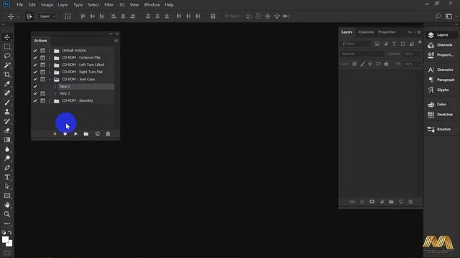Select the Eraser tool
The height and width of the screenshot is (258, 460).
click(7, 130)
